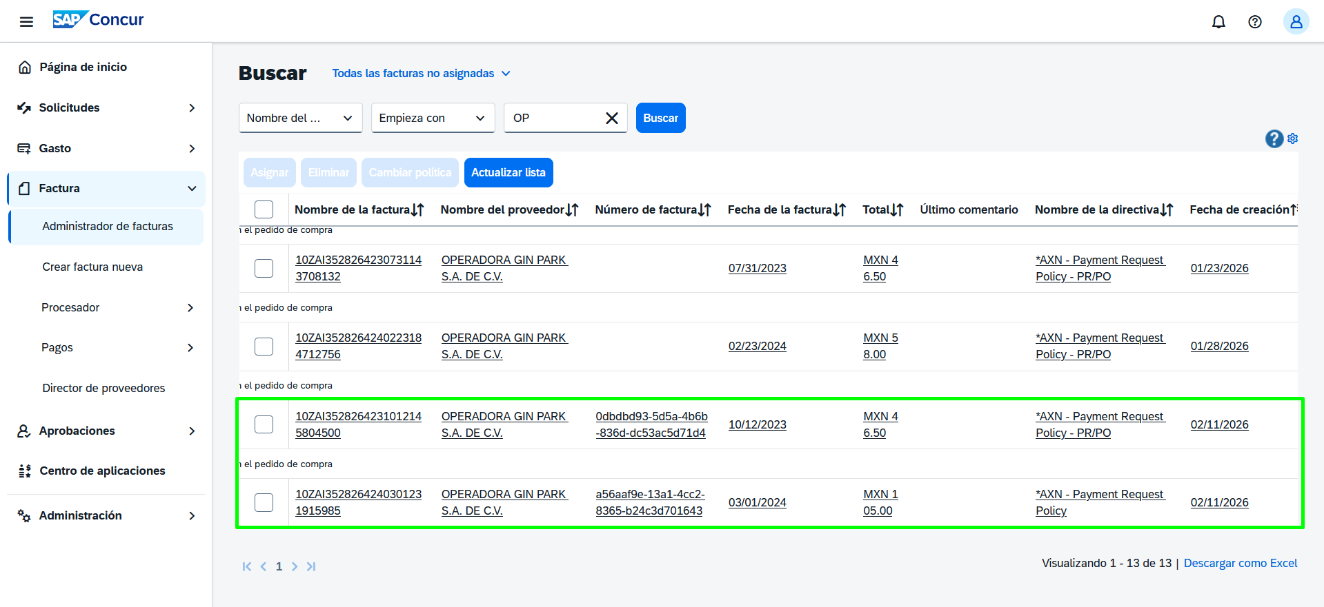This screenshot has height=607, width=1324.
Task: Open the help question mark in header
Action: click(1254, 21)
